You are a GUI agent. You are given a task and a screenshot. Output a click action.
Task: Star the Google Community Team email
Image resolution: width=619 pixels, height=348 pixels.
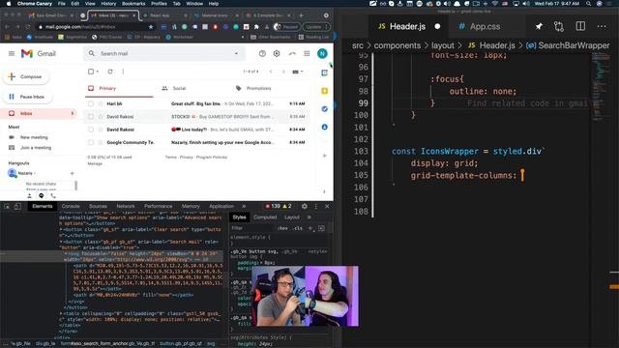tap(101, 142)
